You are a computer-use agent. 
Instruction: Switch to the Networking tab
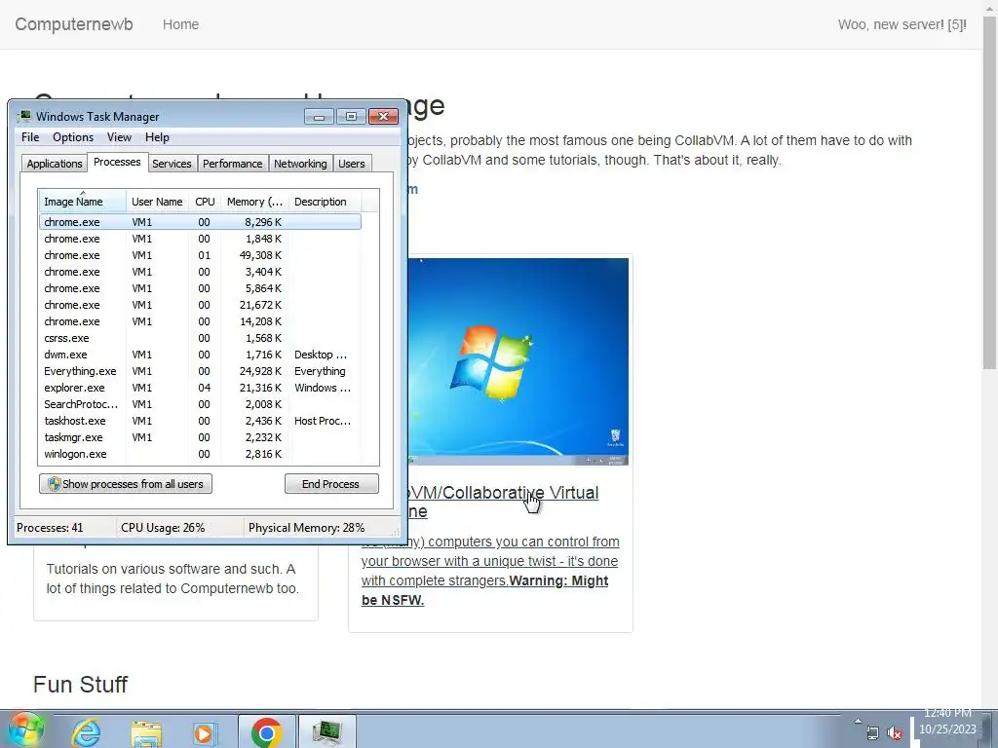pyautogui.click(x=300, y=164)
